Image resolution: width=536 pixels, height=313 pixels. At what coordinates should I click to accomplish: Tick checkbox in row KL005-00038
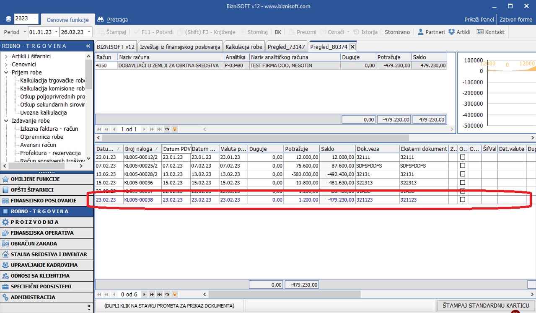click(463, 200)
